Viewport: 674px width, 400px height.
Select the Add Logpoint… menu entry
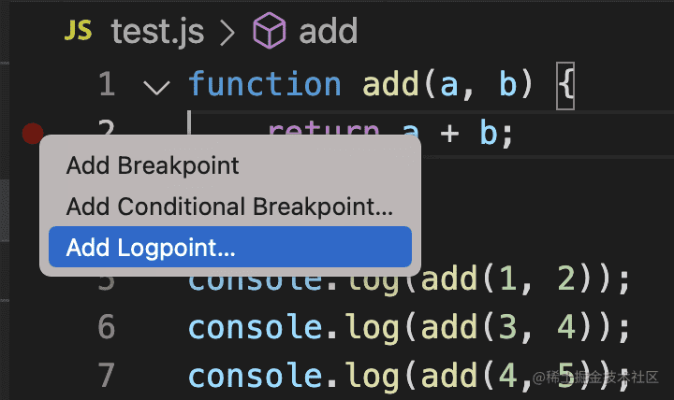[x=230, y=247]
